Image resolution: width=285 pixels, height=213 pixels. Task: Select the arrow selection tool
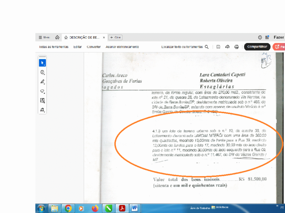point(42,63)
